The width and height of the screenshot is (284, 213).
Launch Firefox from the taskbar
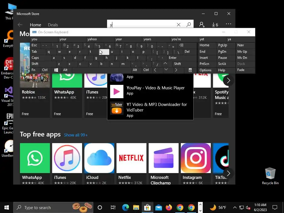click(169, 207)
